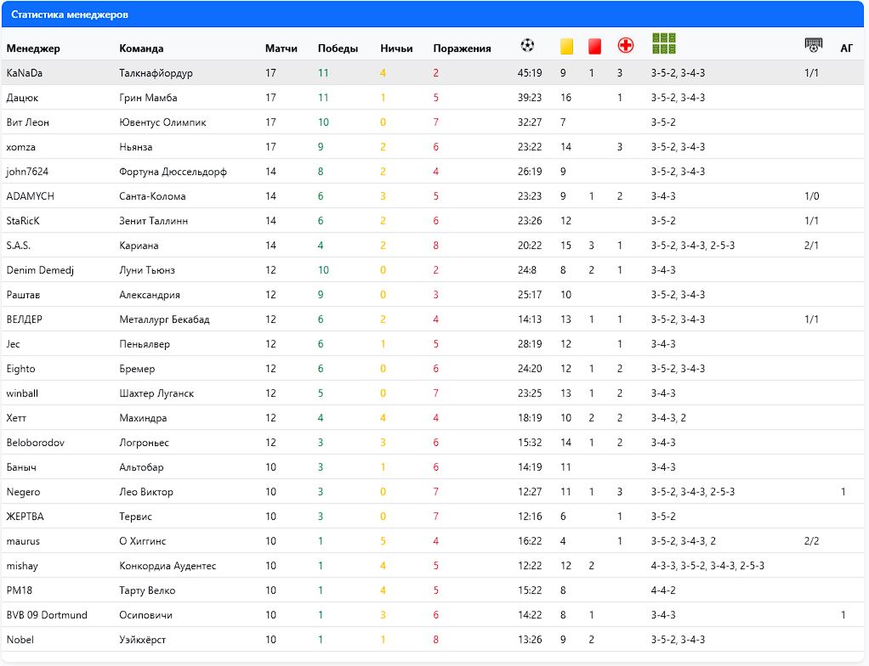Click the Поражения column header
Viewport: 869px width, 666px height.
pyautogui.click(x=462, y=48)
